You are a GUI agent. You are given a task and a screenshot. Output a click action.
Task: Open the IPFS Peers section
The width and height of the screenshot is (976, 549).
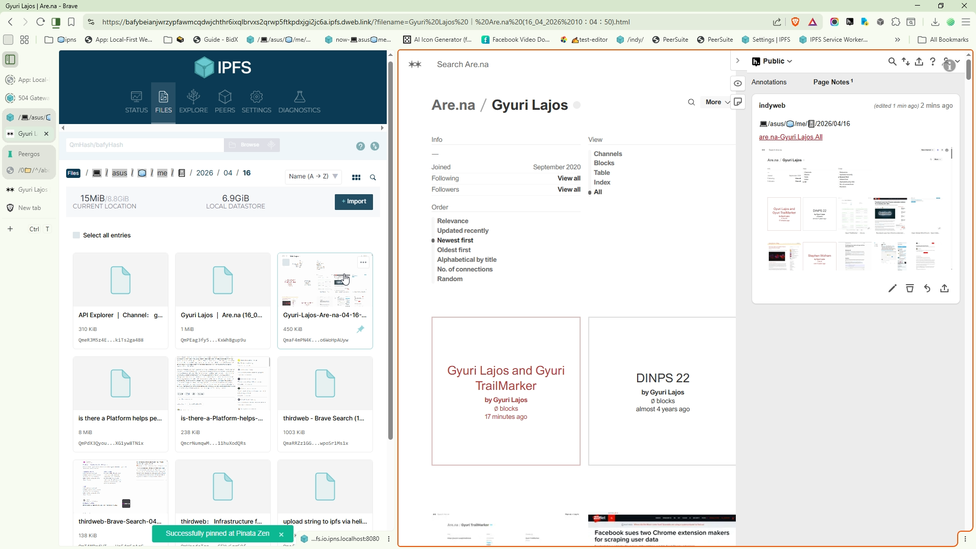pos(225,102)
